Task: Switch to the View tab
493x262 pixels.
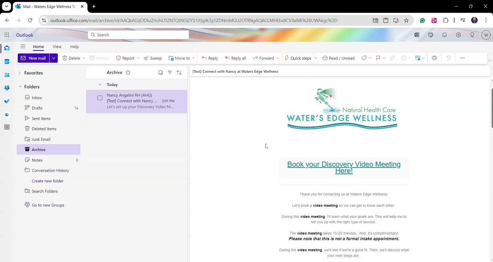Action: [x=57, y=47]
